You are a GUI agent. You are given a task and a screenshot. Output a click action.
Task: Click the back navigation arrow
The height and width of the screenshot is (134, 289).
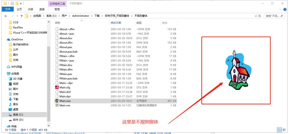[x=6, y=16]
